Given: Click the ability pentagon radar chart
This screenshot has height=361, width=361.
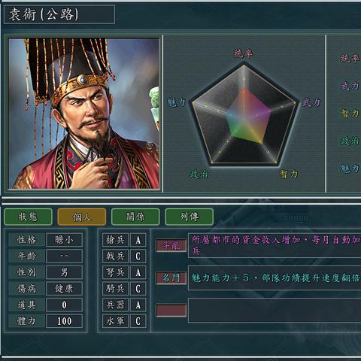Looking at the screenshot, I should tap(244, 114).
